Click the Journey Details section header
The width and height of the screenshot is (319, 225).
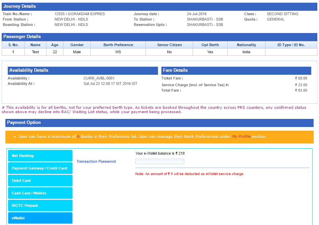point(20,6)
